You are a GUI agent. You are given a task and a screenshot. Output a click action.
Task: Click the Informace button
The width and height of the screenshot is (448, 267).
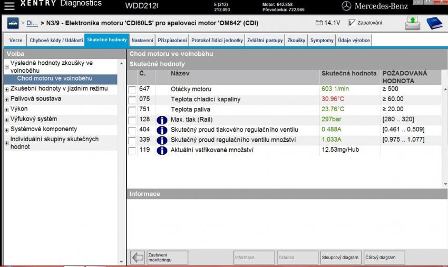click(x=254, y=258)
